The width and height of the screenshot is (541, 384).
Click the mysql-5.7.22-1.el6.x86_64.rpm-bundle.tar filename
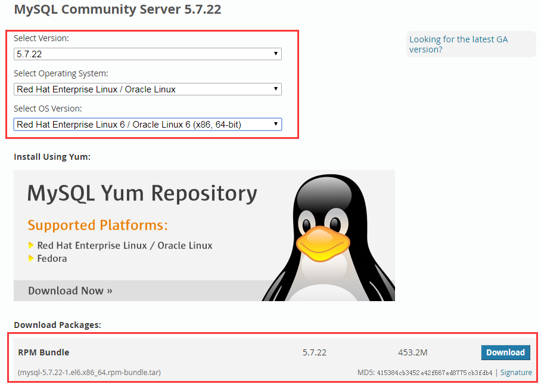coord(89,373)
